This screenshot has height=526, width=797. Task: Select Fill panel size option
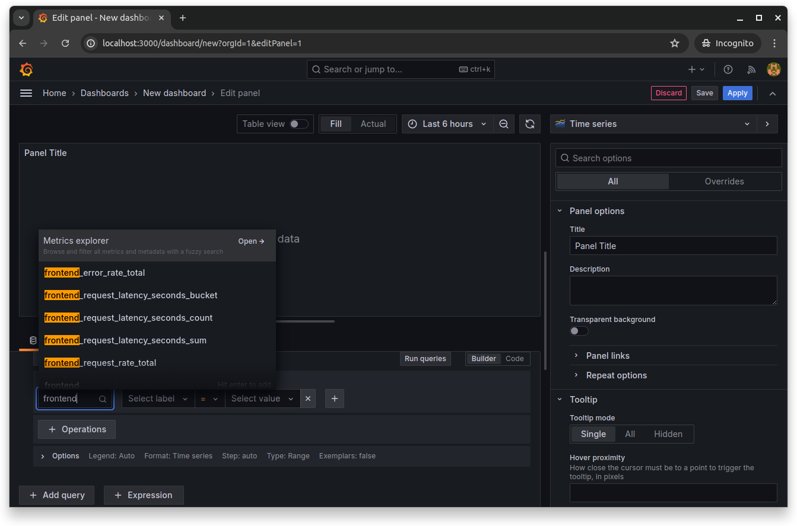pos(336,124)
